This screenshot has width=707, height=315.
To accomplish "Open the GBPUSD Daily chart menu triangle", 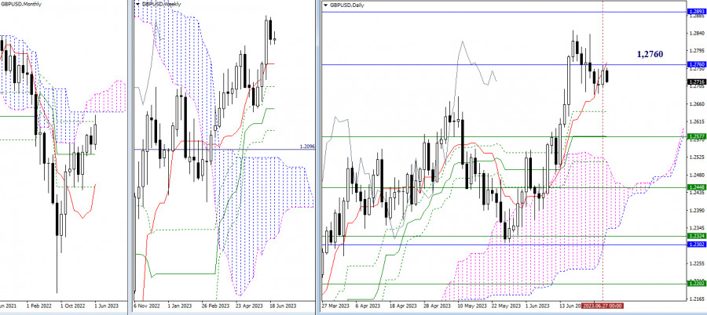I will pyautogui.click(x=325, y=5).
